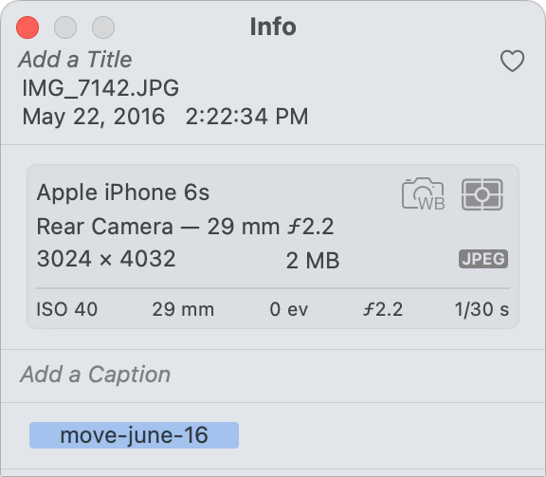Click the gray minimize window button
546x477 pixels.
click(x=65, y=28)
